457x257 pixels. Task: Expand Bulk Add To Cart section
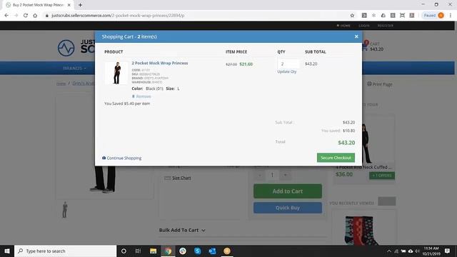click(182, 230)
